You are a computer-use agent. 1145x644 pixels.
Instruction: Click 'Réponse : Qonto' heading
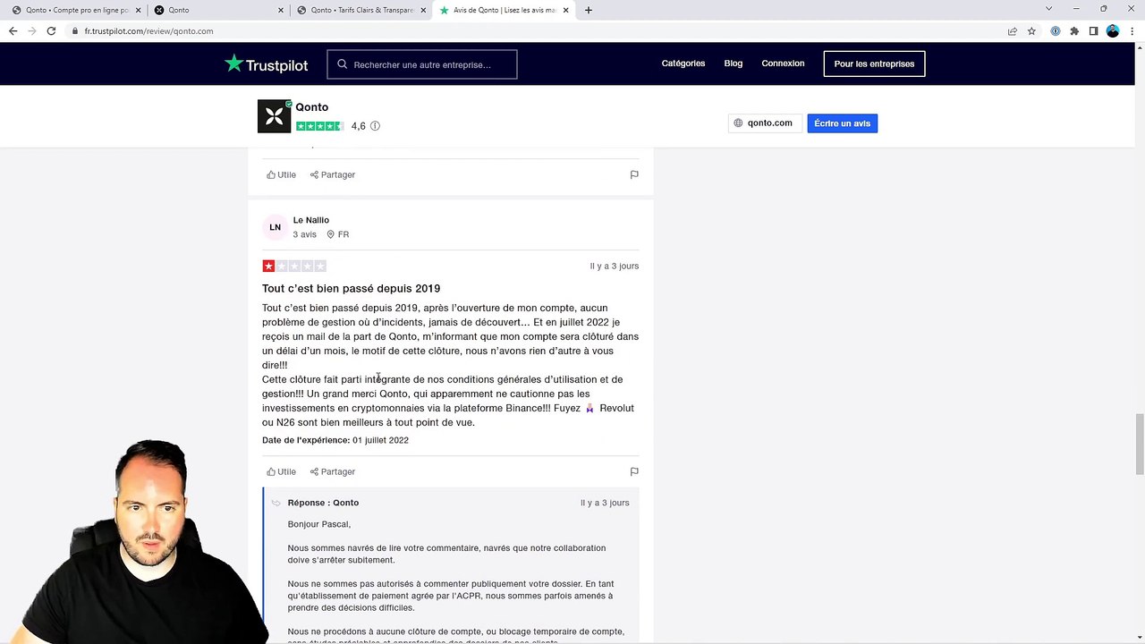coord(323,503)
